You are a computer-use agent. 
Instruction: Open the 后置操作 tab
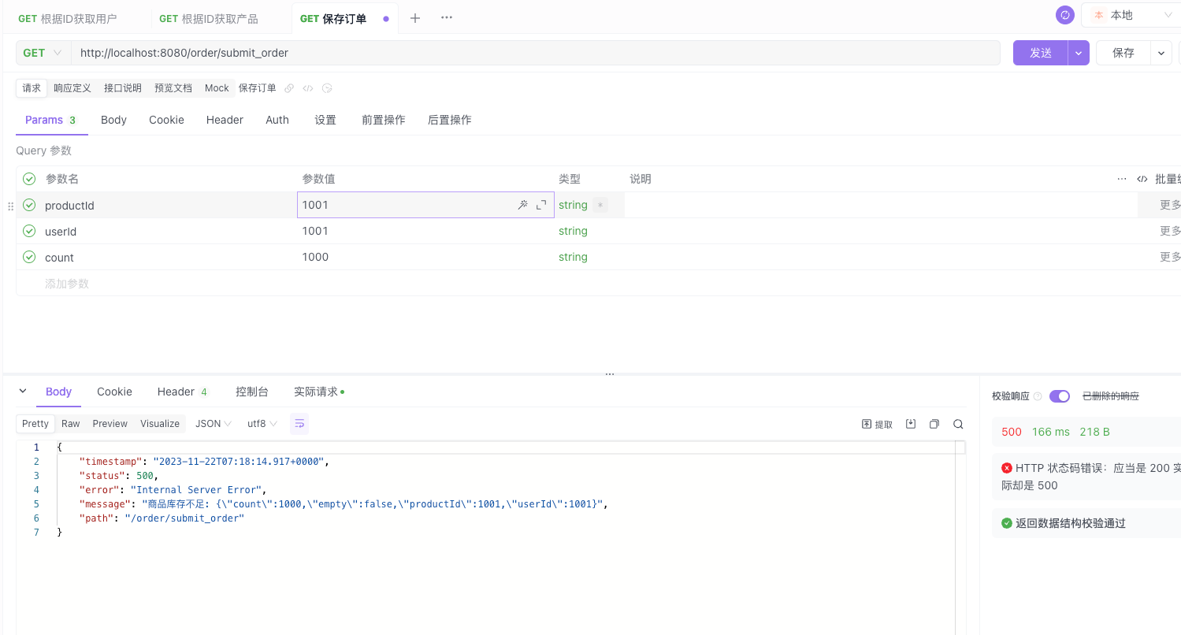coord(450,120)
